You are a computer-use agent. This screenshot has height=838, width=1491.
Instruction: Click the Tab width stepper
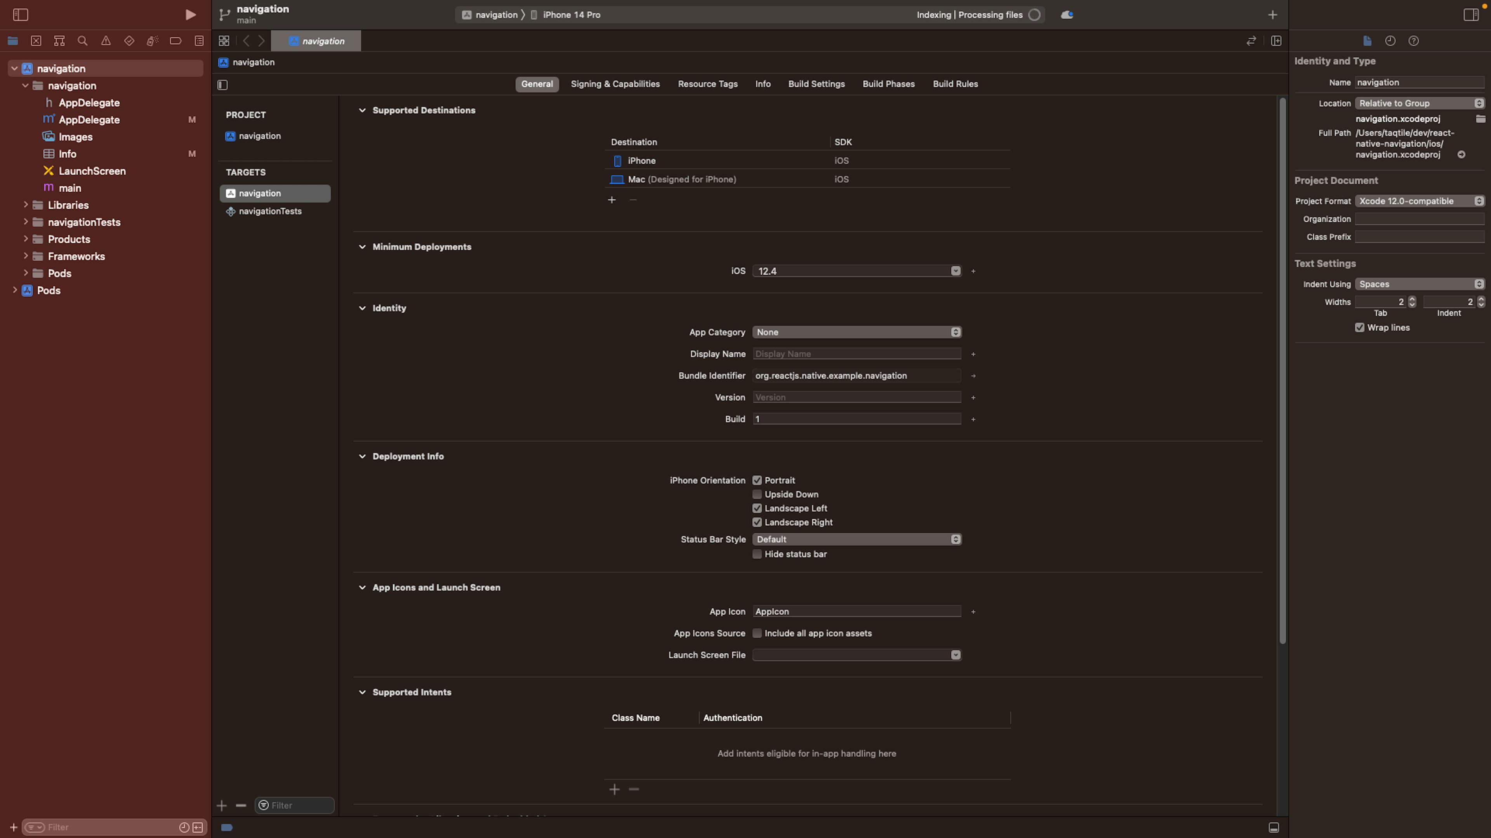click(1412, 302)
